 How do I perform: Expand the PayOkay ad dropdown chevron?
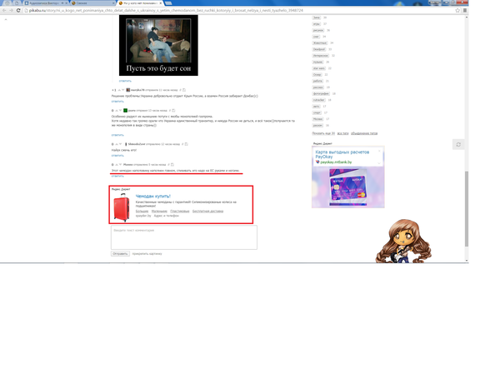pos(379,163)
